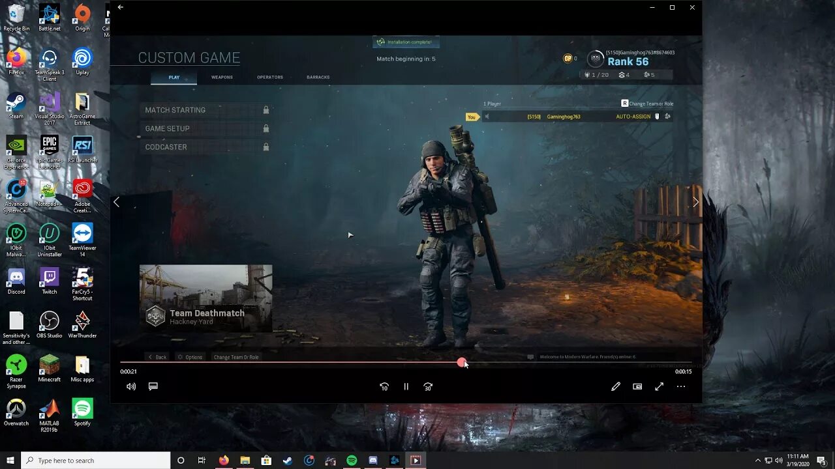Pause the video playback
835x469 pixels.
coord(406,386)
